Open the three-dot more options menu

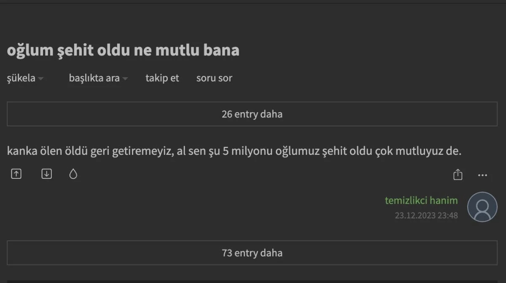tap(482, 175)
